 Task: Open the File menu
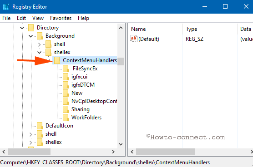point(6,18)
